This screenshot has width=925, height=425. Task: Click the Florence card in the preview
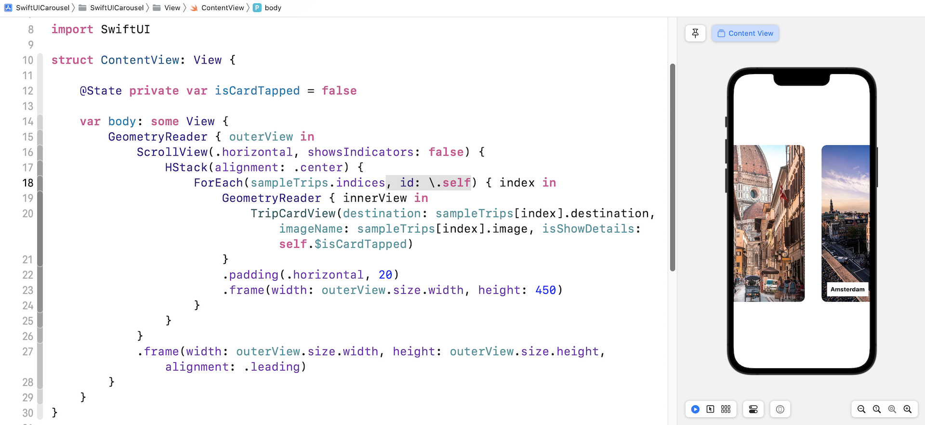pyautogui.click(x=769, y=223)
